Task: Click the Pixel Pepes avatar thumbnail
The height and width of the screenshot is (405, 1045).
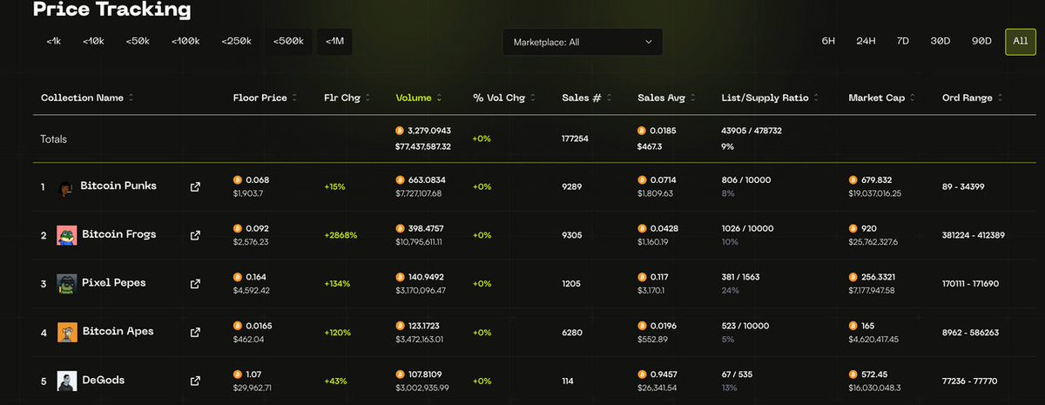Action: (x=67, y=284)
